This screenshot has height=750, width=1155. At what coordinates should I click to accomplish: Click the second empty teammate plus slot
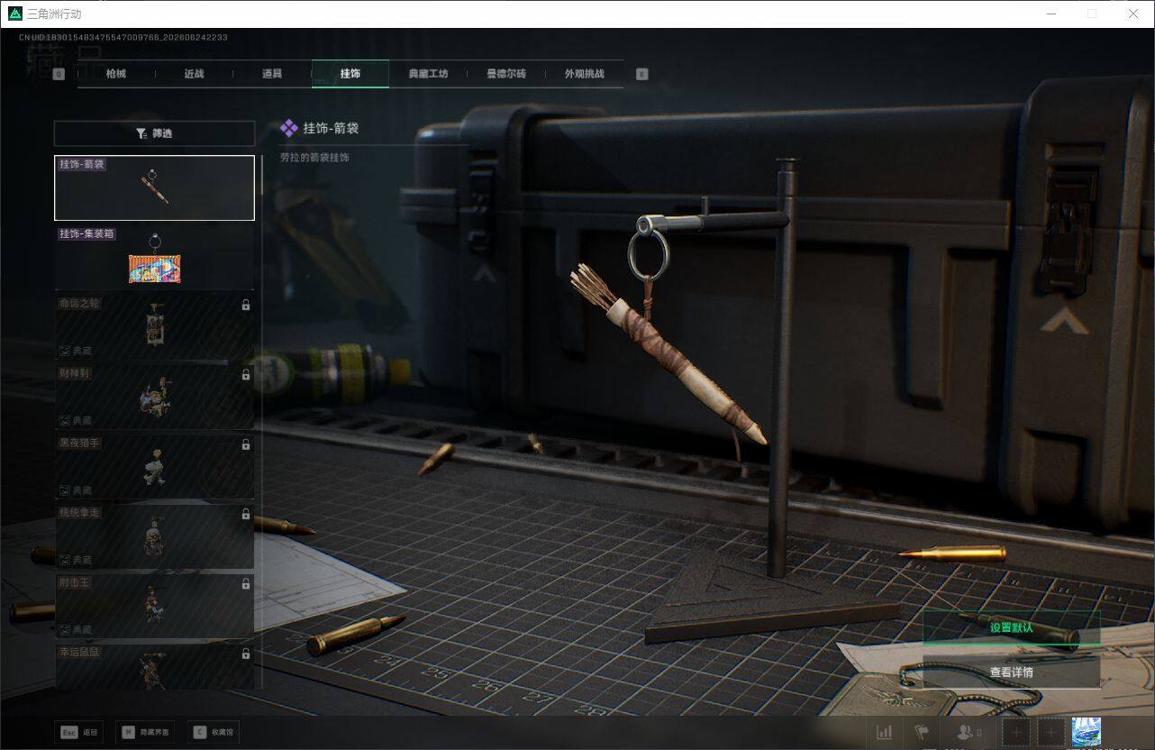point(1050,733)
